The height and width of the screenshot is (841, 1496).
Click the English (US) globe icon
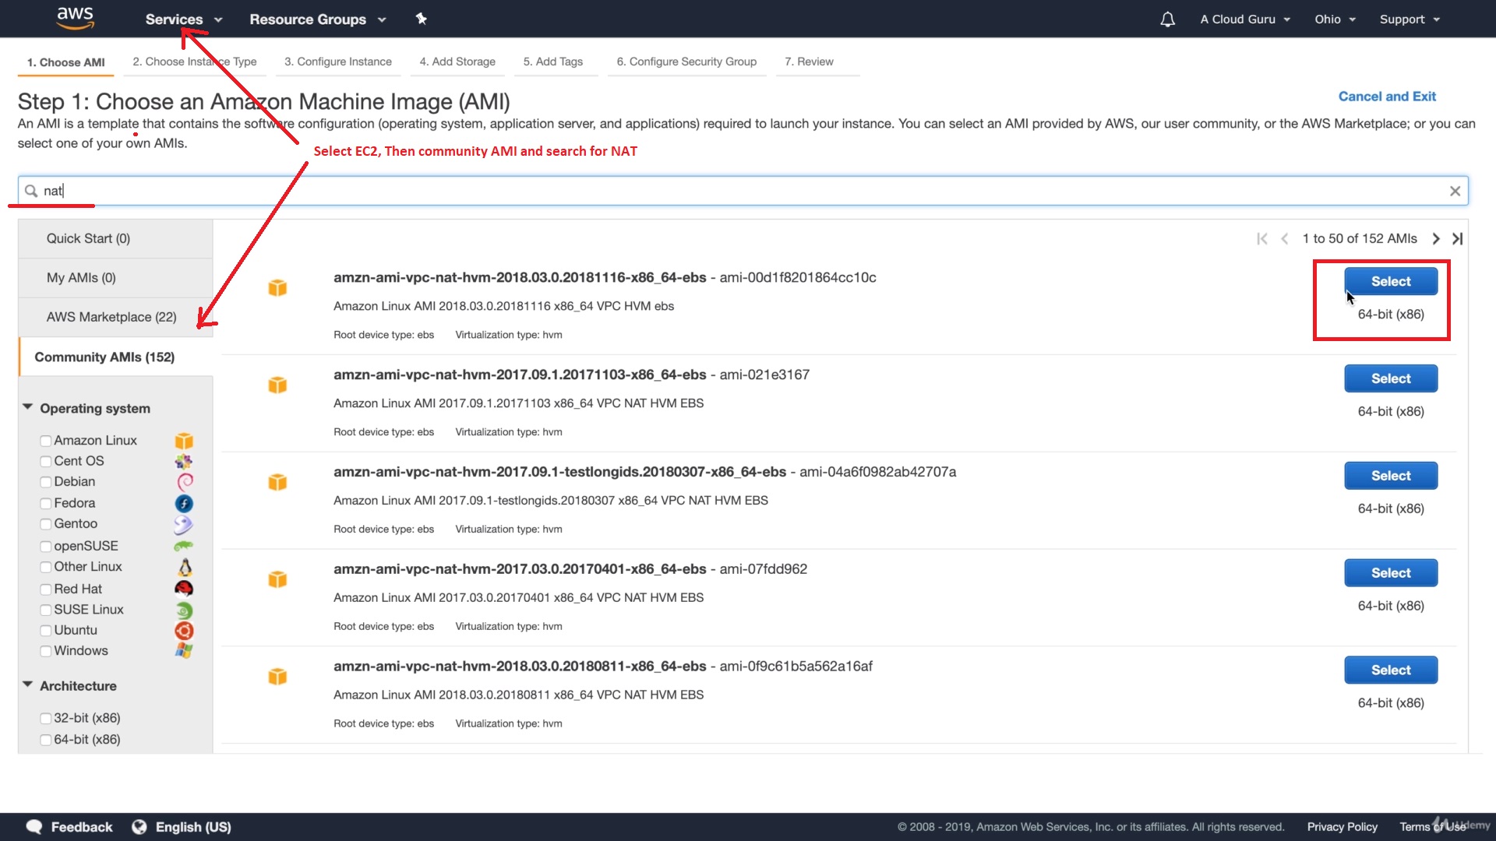point(139,827)
